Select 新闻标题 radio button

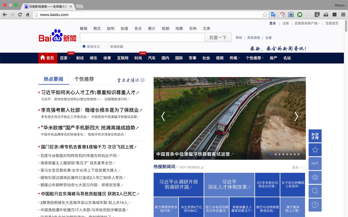(107, 46)
